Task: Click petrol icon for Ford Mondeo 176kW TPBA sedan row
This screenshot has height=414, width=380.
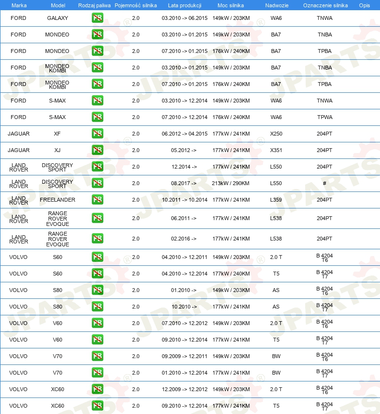Action: pos(98,51)
